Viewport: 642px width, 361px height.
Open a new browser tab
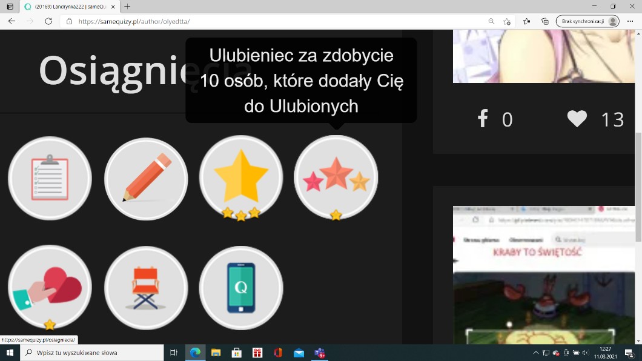pyautogui.click(x=127, y=6)
